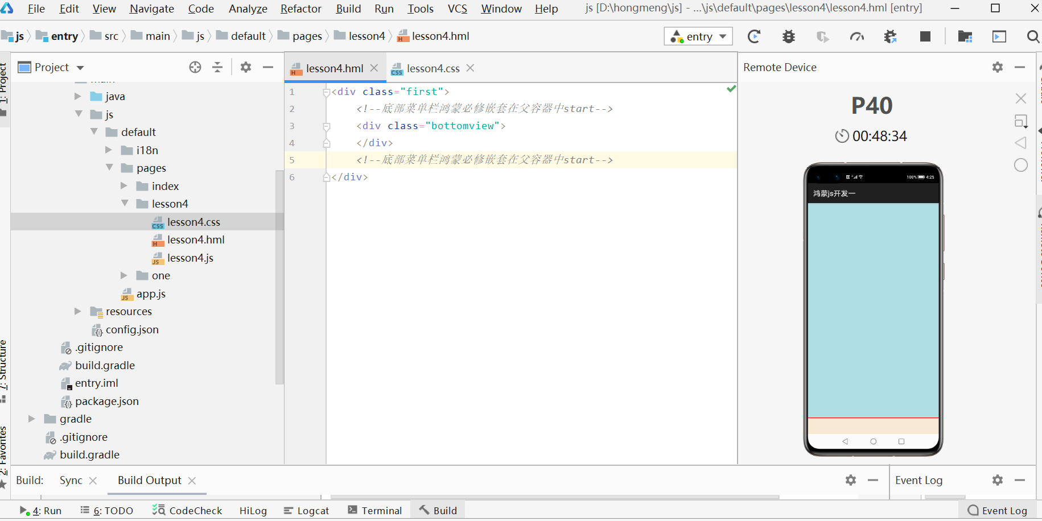The image size is (1042, 521).
Task: Open the profiler gauge icon
Action: [x=856, y=36]
